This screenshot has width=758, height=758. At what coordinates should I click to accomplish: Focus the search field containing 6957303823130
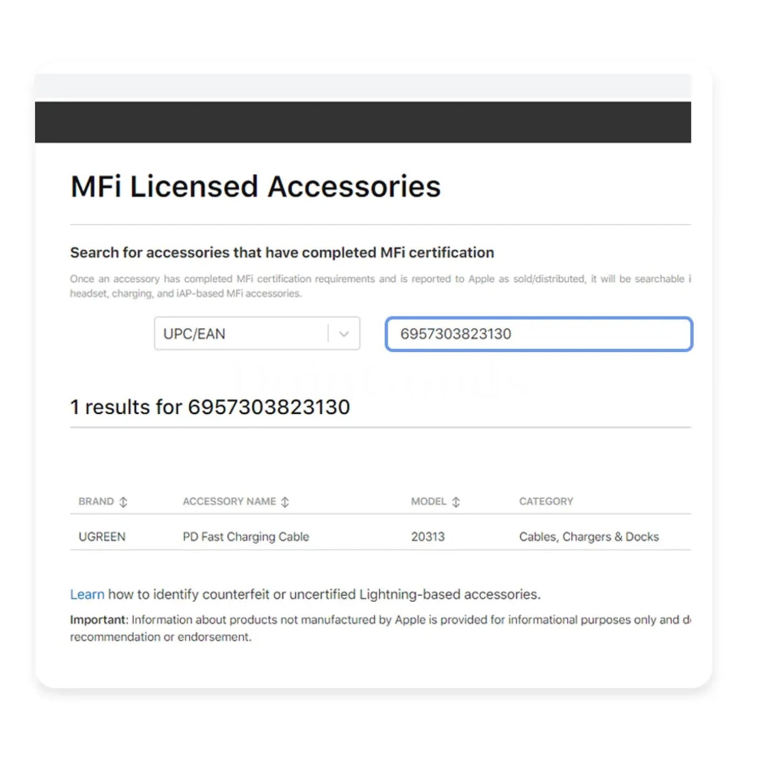[539, 334]
